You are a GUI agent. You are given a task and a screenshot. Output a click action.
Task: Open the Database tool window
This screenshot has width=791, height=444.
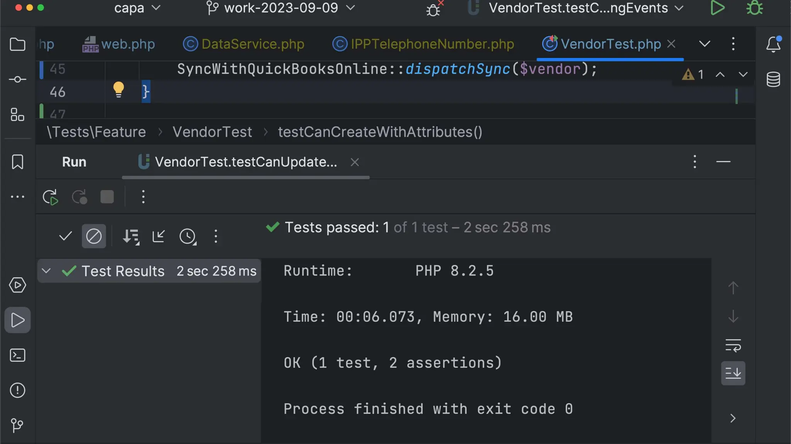pyautogui.click(x=773, y=79)
